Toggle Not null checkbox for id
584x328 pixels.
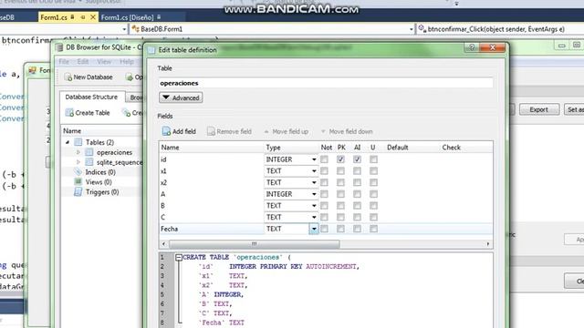tap(325, 159)
